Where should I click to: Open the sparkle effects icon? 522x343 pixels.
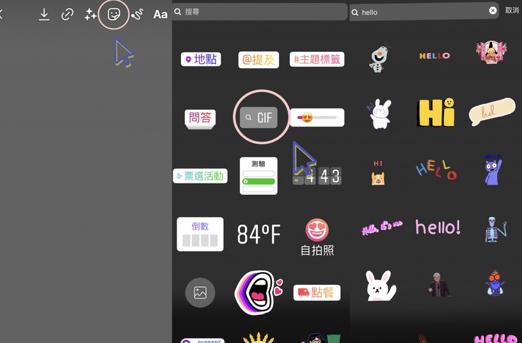(x=90, y=14)
